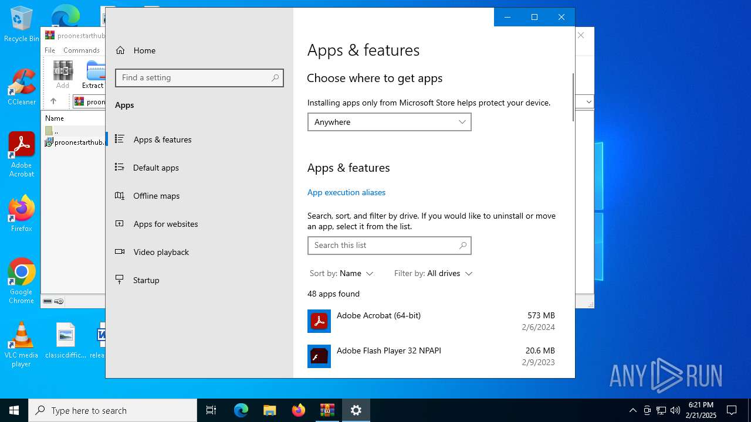Click WinRAR Extract To toolbar icon
The width and height of the screenshot is (751, 422).
pos(94,74)
